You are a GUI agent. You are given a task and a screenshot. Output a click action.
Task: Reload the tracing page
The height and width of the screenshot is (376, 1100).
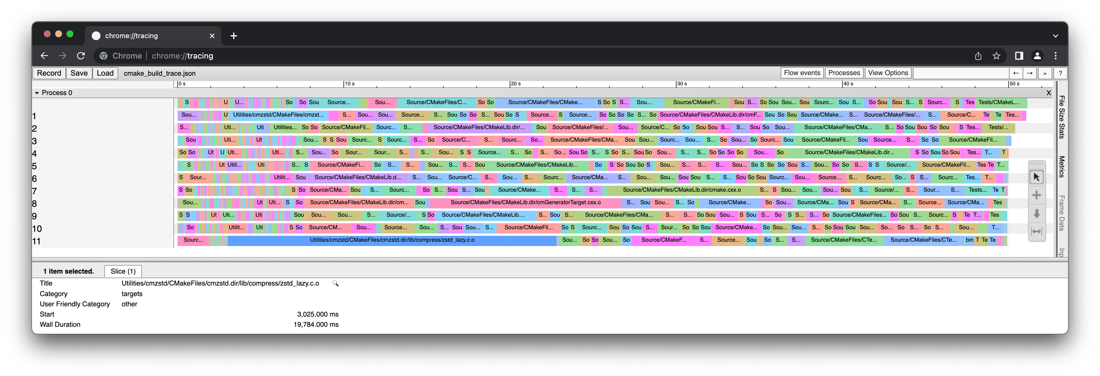click(81, 55)
